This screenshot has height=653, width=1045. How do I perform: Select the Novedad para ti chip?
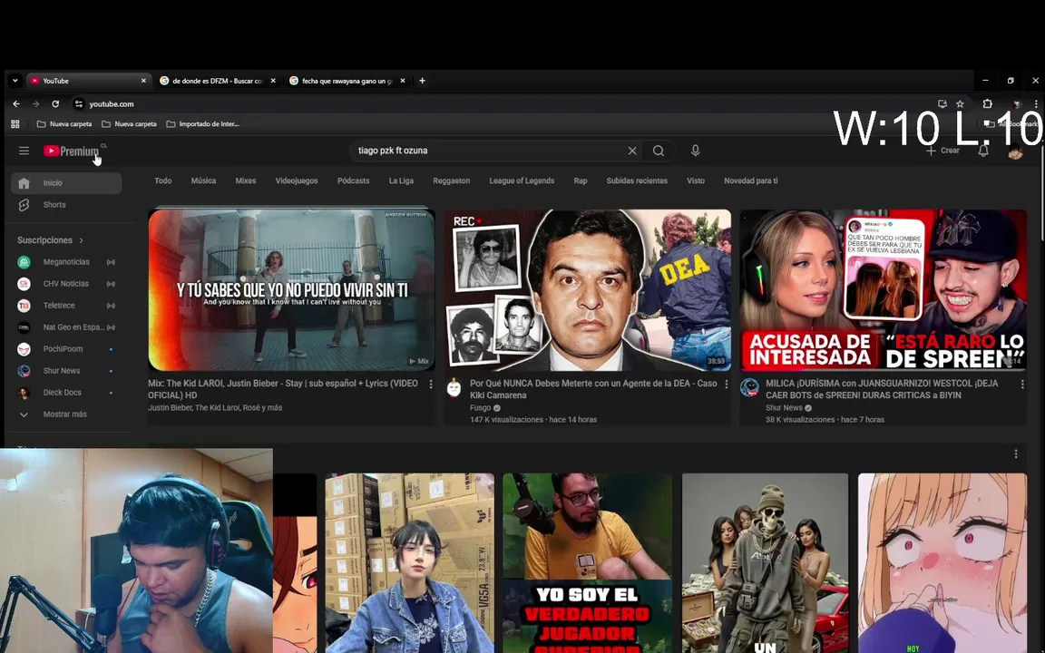tap(751, 180)
